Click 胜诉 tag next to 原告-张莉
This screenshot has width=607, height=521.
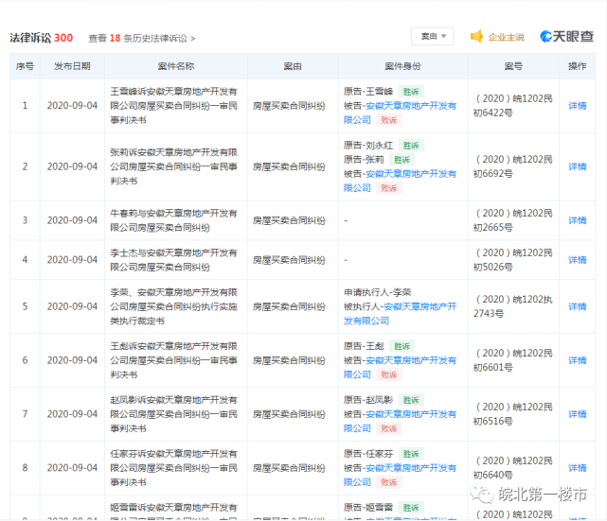(402, 160)
